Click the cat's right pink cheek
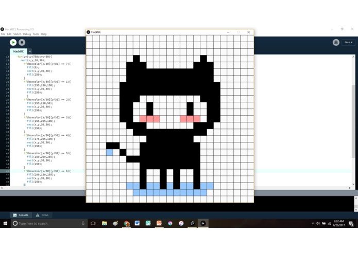358x254 pixels. click(x=190, y=119)
